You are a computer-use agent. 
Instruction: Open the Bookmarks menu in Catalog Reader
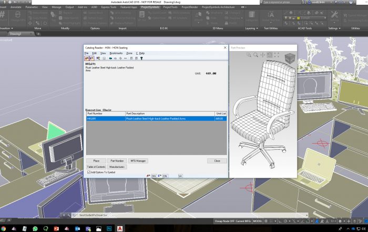116,53
